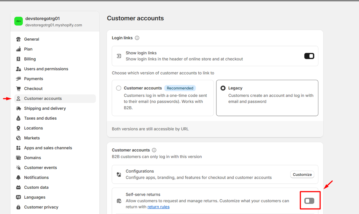Viewport: 359px width, 214px height.
Task: Click the Billing icon in settings sidebar
Action: tap(19, 59)
